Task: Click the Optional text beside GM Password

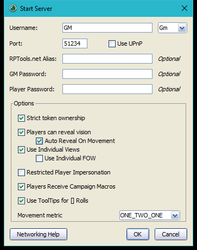Action: click(x=169, y=74)
